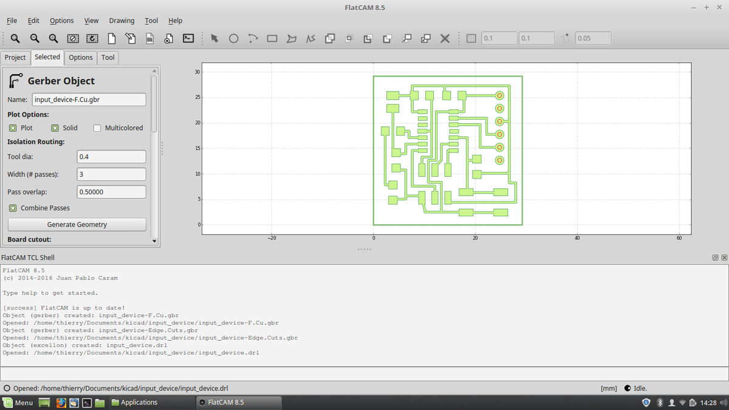Switch to the Selected tab
The height and width of the screenshot is (410, 729).
47,57
